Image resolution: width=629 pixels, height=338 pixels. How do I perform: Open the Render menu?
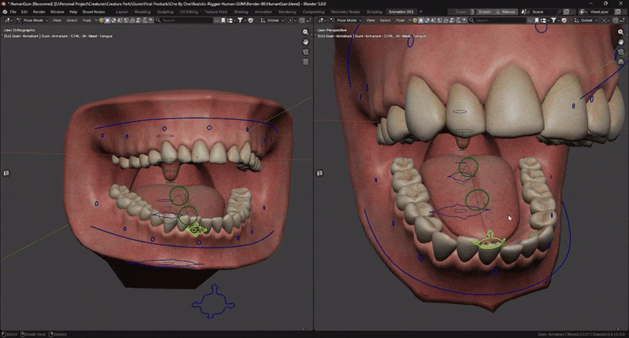[39, 12]
